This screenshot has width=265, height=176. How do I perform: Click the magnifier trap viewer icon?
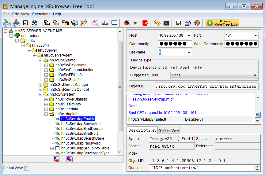coord(96,23)
